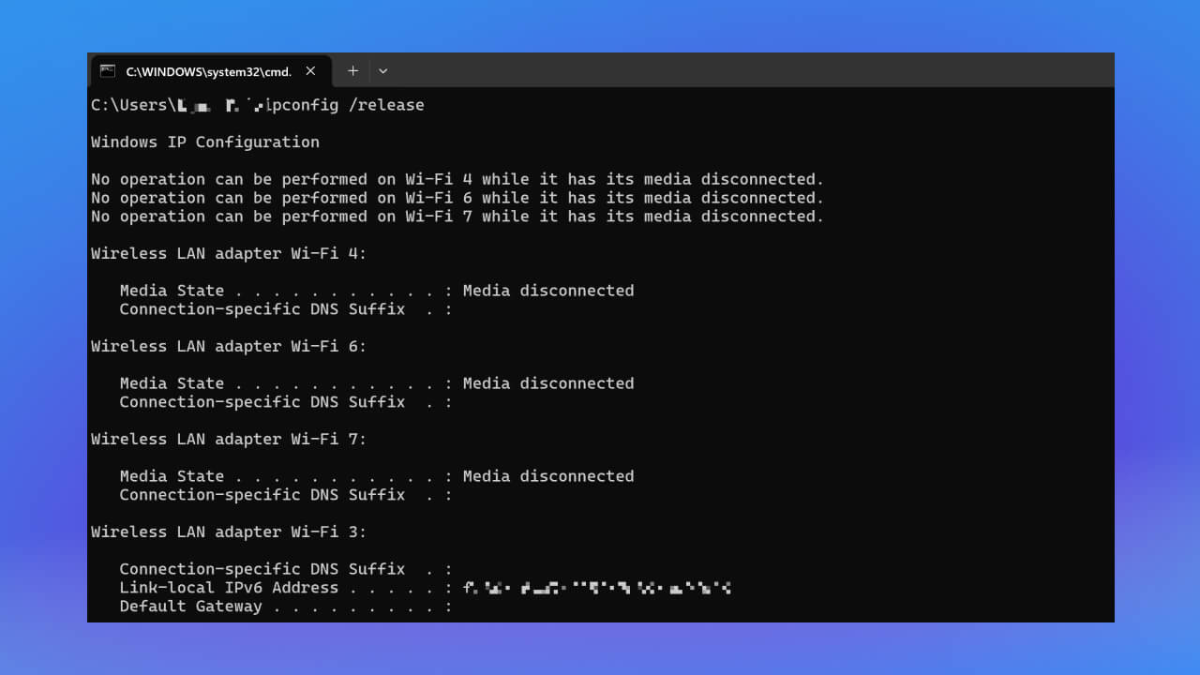
Task: Click the Wi-Fi 7 no operation message
Action: (x=457, y=217)
